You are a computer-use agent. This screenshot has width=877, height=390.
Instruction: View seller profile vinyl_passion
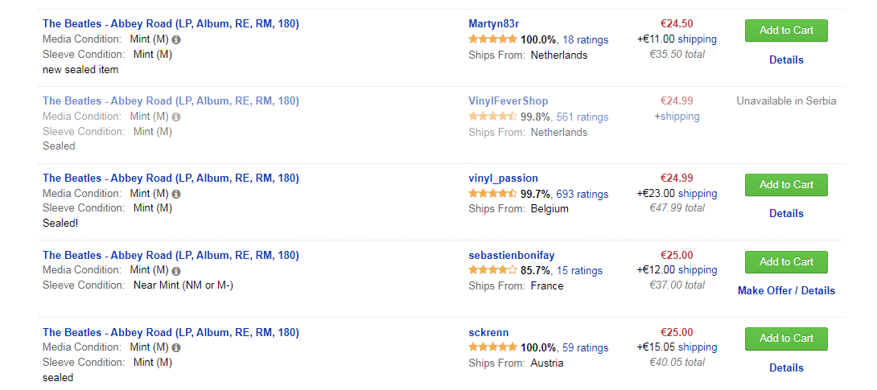click(504, 179)
